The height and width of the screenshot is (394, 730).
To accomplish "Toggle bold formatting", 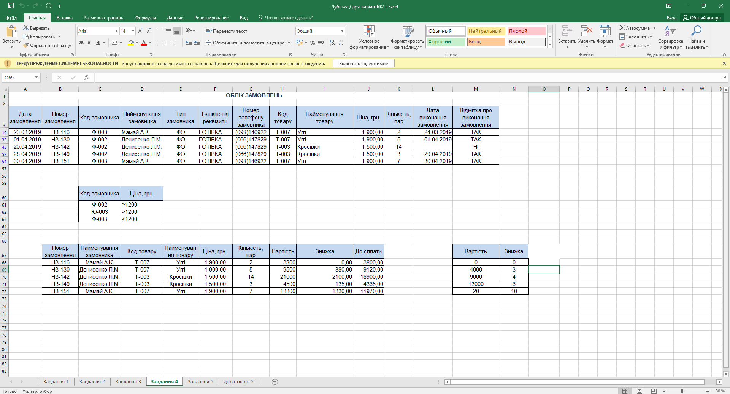I will (81, 43).
